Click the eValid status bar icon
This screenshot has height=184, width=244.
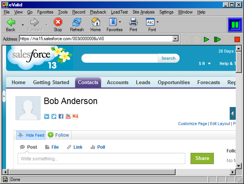(x=5, y=179)
